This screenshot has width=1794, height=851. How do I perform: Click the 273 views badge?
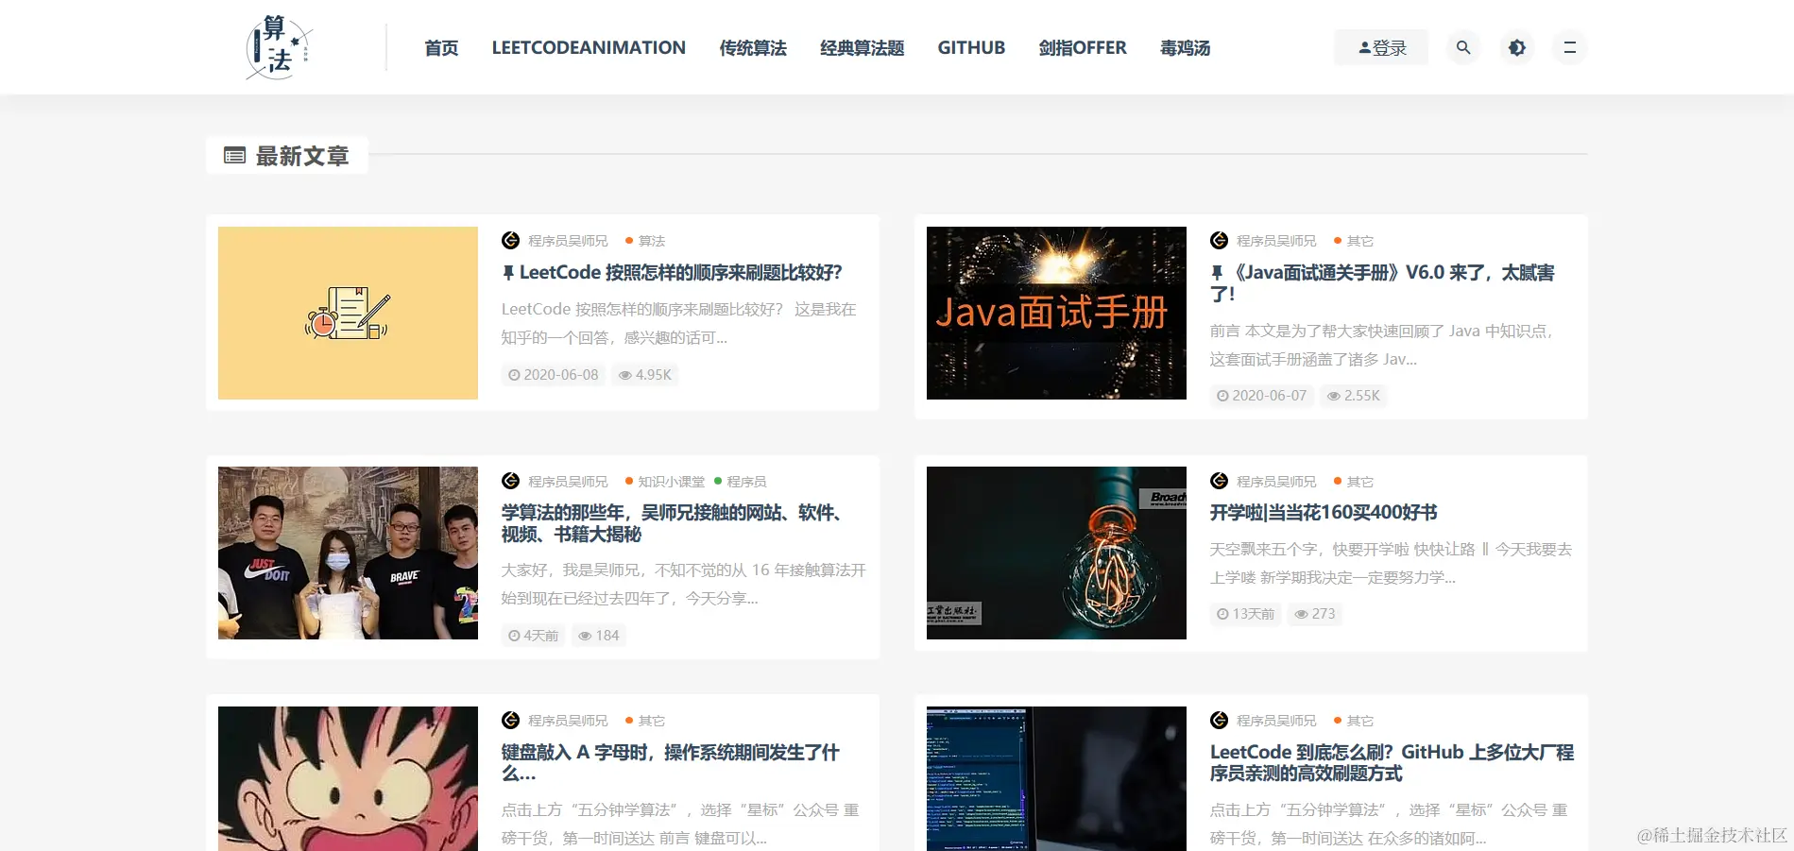click(1315, 614)
